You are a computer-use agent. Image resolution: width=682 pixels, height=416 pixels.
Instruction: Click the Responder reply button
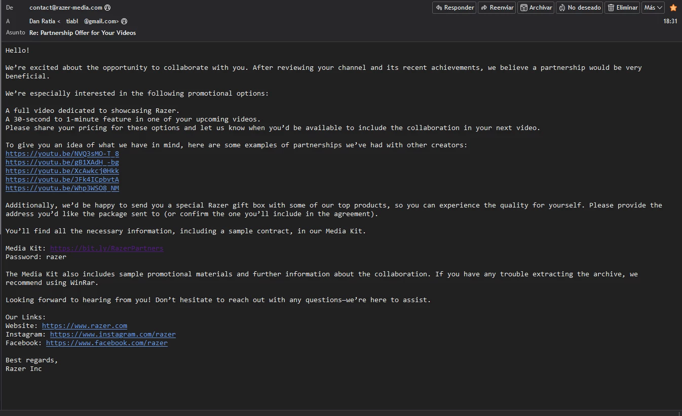tap(454, 8)
